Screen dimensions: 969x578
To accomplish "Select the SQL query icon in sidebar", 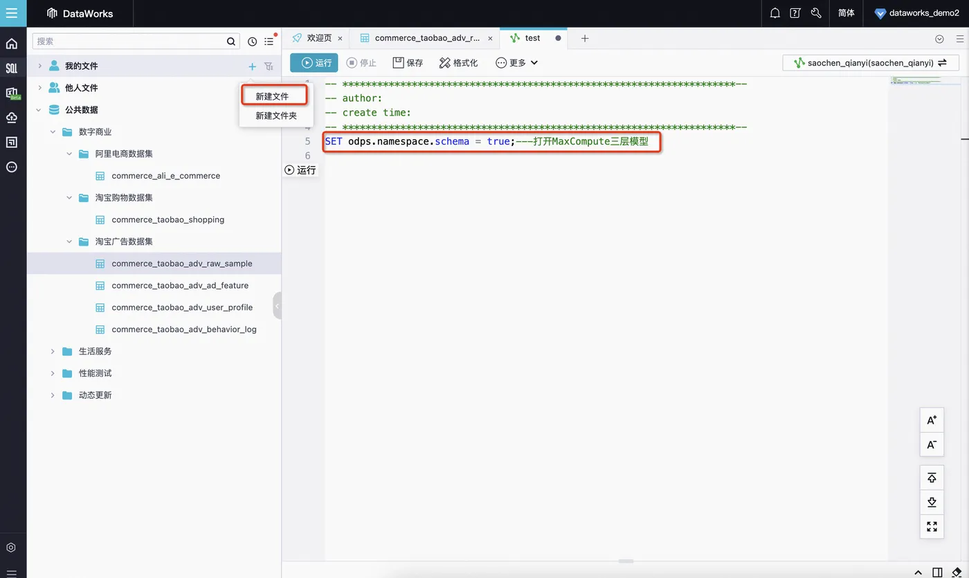I will pos(12,68).
